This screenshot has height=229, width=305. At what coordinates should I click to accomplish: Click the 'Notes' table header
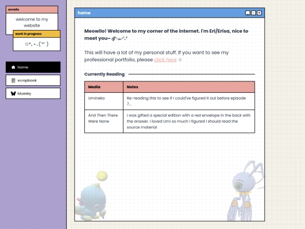(189, 87)
